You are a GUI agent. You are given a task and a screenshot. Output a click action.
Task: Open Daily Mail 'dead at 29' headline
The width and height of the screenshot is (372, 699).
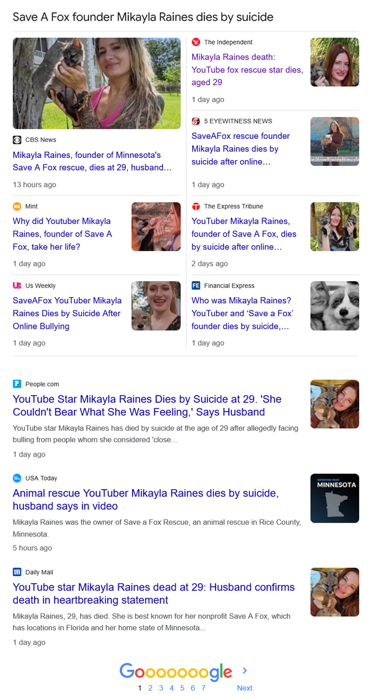pyautogui.click(x=154, y=594)
